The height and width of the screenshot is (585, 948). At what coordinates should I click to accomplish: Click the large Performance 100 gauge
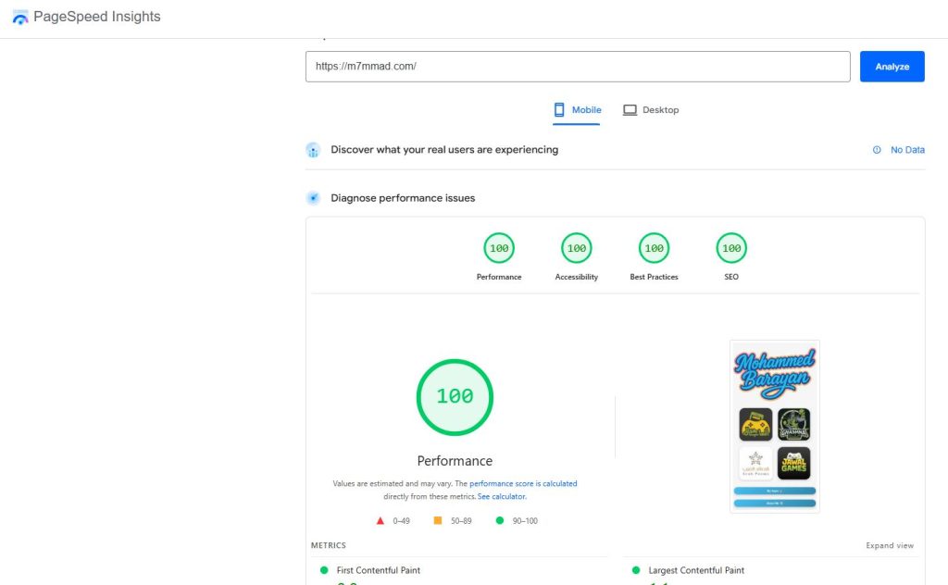tap(455, 396)
